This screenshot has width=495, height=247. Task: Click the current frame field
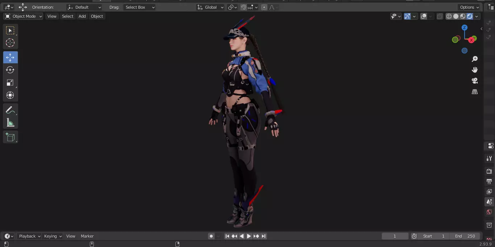395,236
